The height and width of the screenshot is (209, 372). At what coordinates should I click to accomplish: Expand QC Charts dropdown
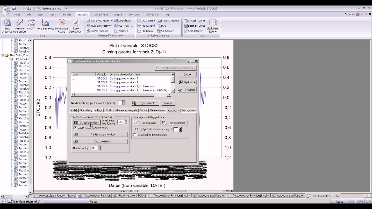(x=146, y=21)
